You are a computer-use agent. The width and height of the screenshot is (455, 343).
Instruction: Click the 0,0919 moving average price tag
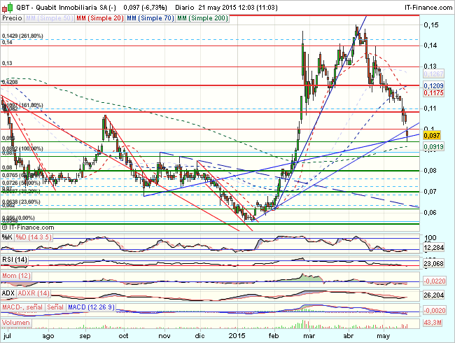433,147
